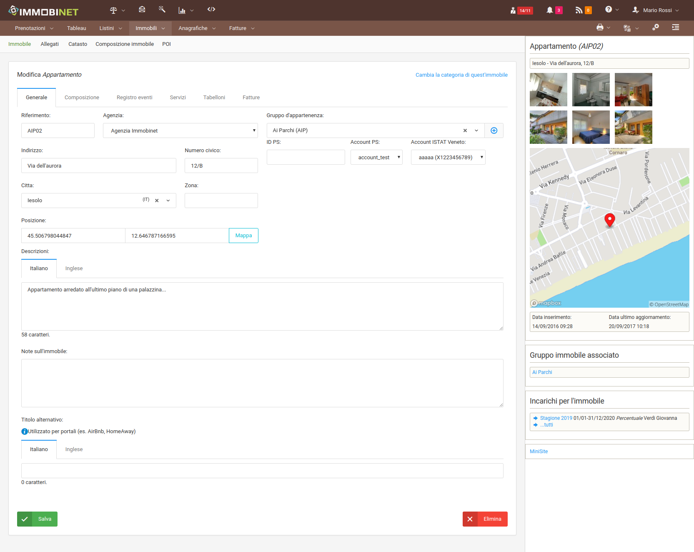Screen dimensions: 694x552
Task: Open the POI subpage
Action: click(x=167, y=44)
